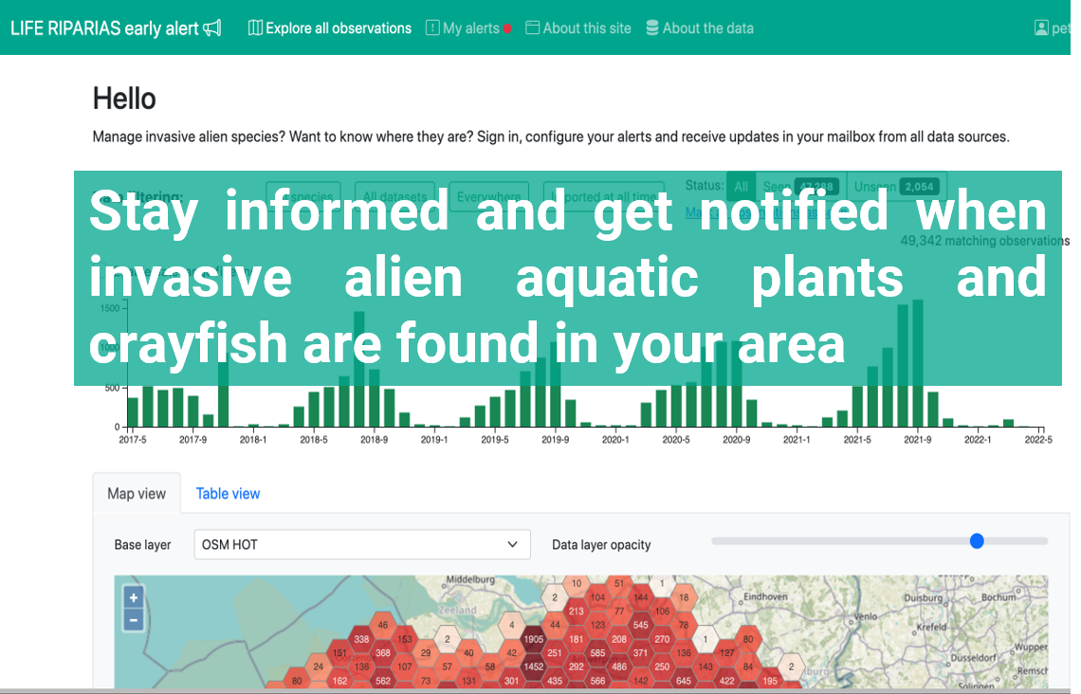Click the Hello heading
This screenshot has height=694, width=1081.
tap(124, 99)
